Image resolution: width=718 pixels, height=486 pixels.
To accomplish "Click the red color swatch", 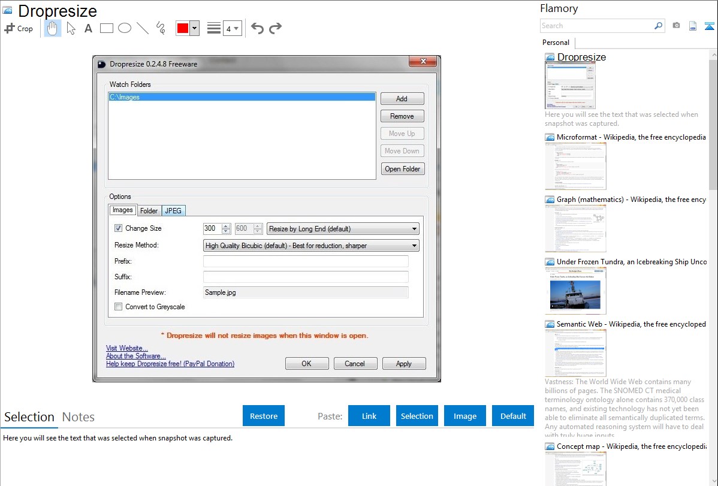I will (x=183, y=28).
